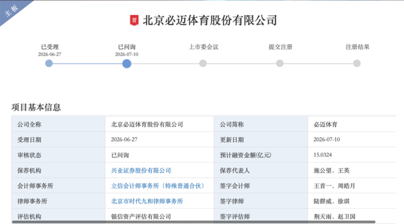Click the accountants' names 王首一, 周皓月
The width and height of the screenshot is (404, 224).
[x=334, y=186]
